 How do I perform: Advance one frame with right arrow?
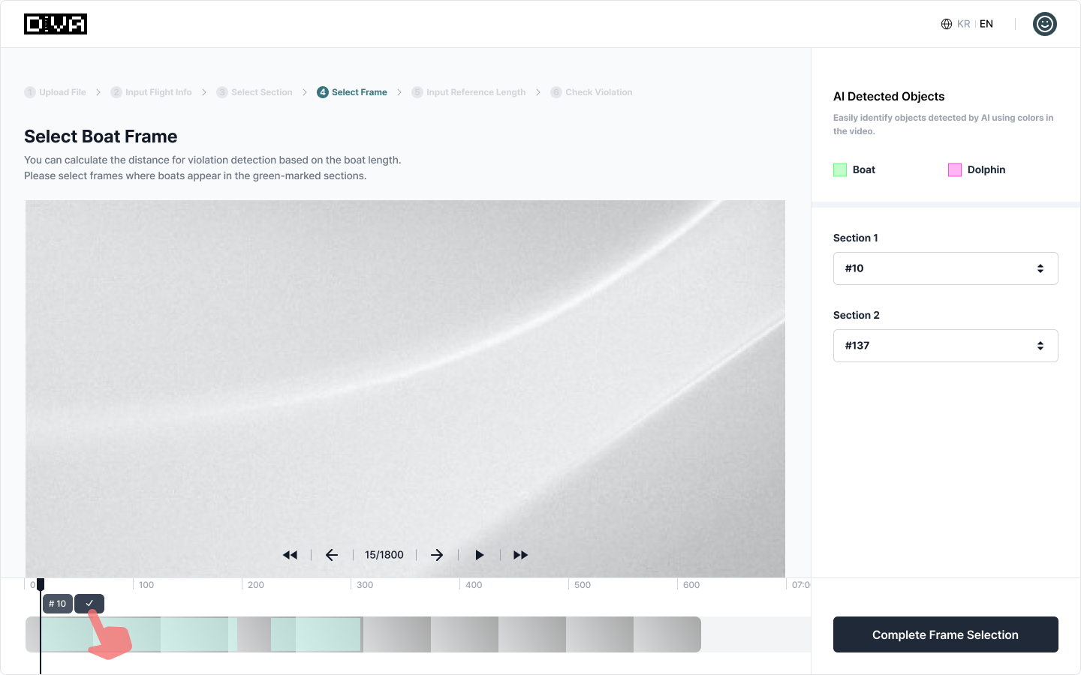437,555
